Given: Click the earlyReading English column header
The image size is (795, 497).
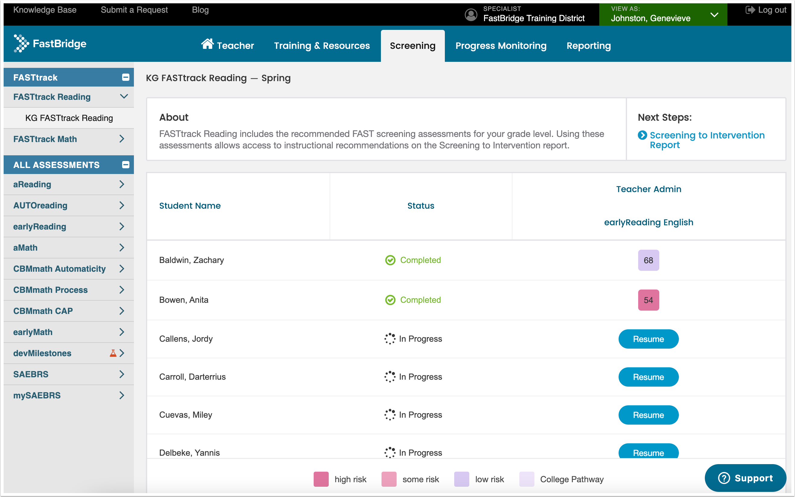Looking at the screenshot, I should tap(648, 222).
